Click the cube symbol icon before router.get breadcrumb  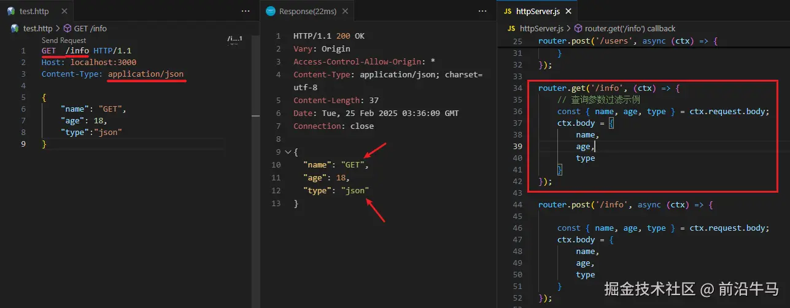(578, 28)
